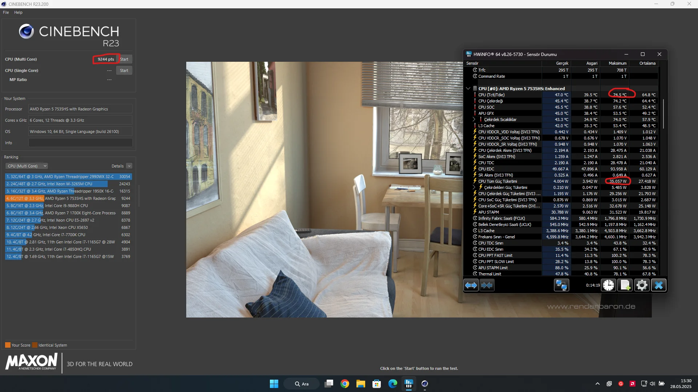Select the Thermal Limit sensor row
The height and width of the screenshot is (392, 698).
point(561,274)
